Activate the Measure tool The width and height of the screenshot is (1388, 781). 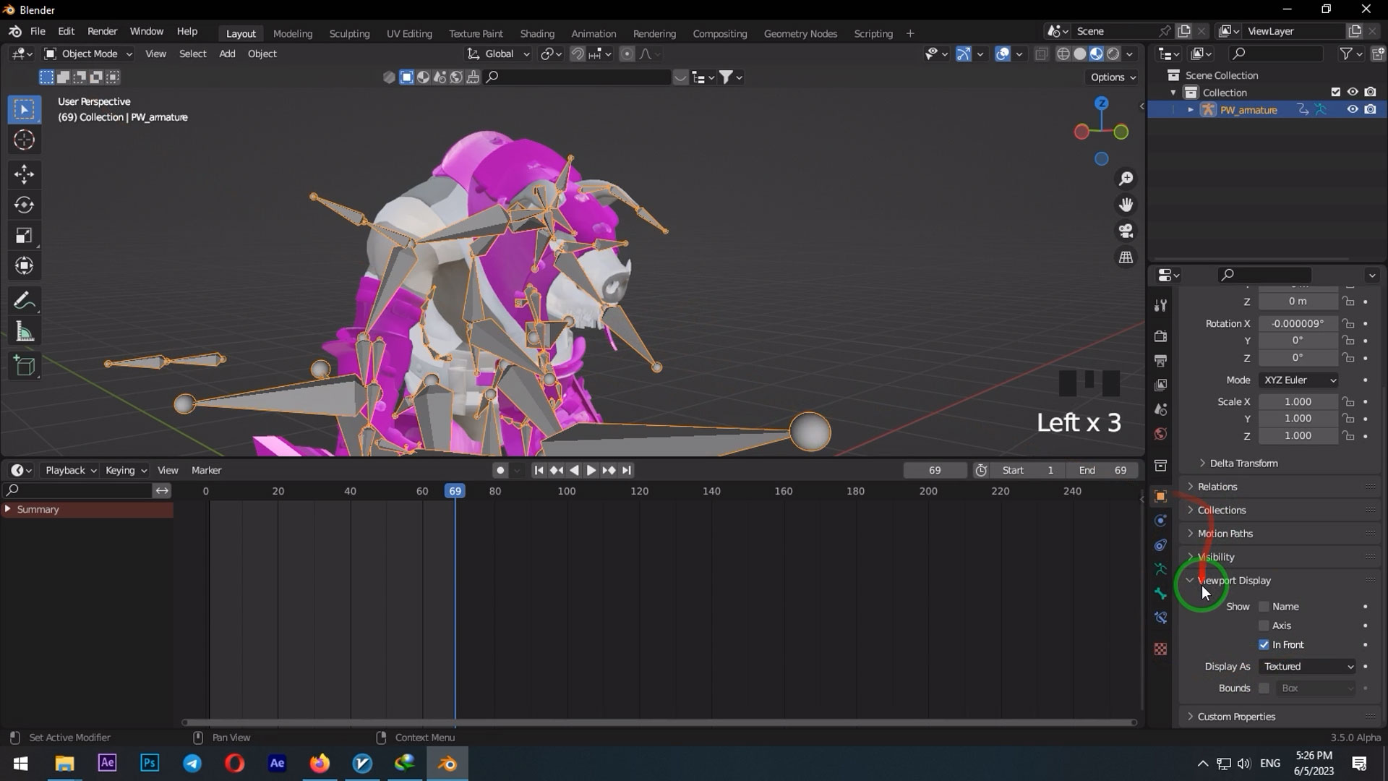tap(24, 330)
